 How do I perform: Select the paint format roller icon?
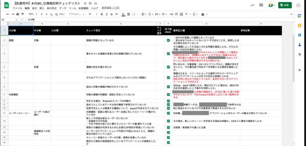(x=22, y=14)
